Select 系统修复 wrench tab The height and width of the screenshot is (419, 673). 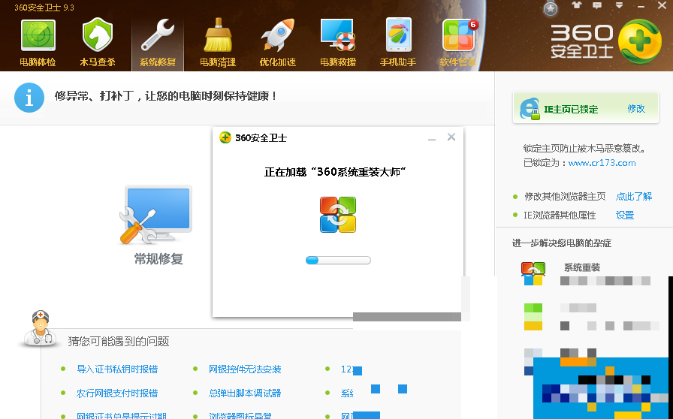[158, 43]
